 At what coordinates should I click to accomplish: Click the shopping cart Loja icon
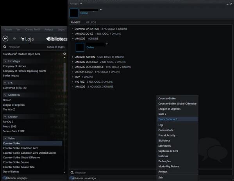[23, 39]
